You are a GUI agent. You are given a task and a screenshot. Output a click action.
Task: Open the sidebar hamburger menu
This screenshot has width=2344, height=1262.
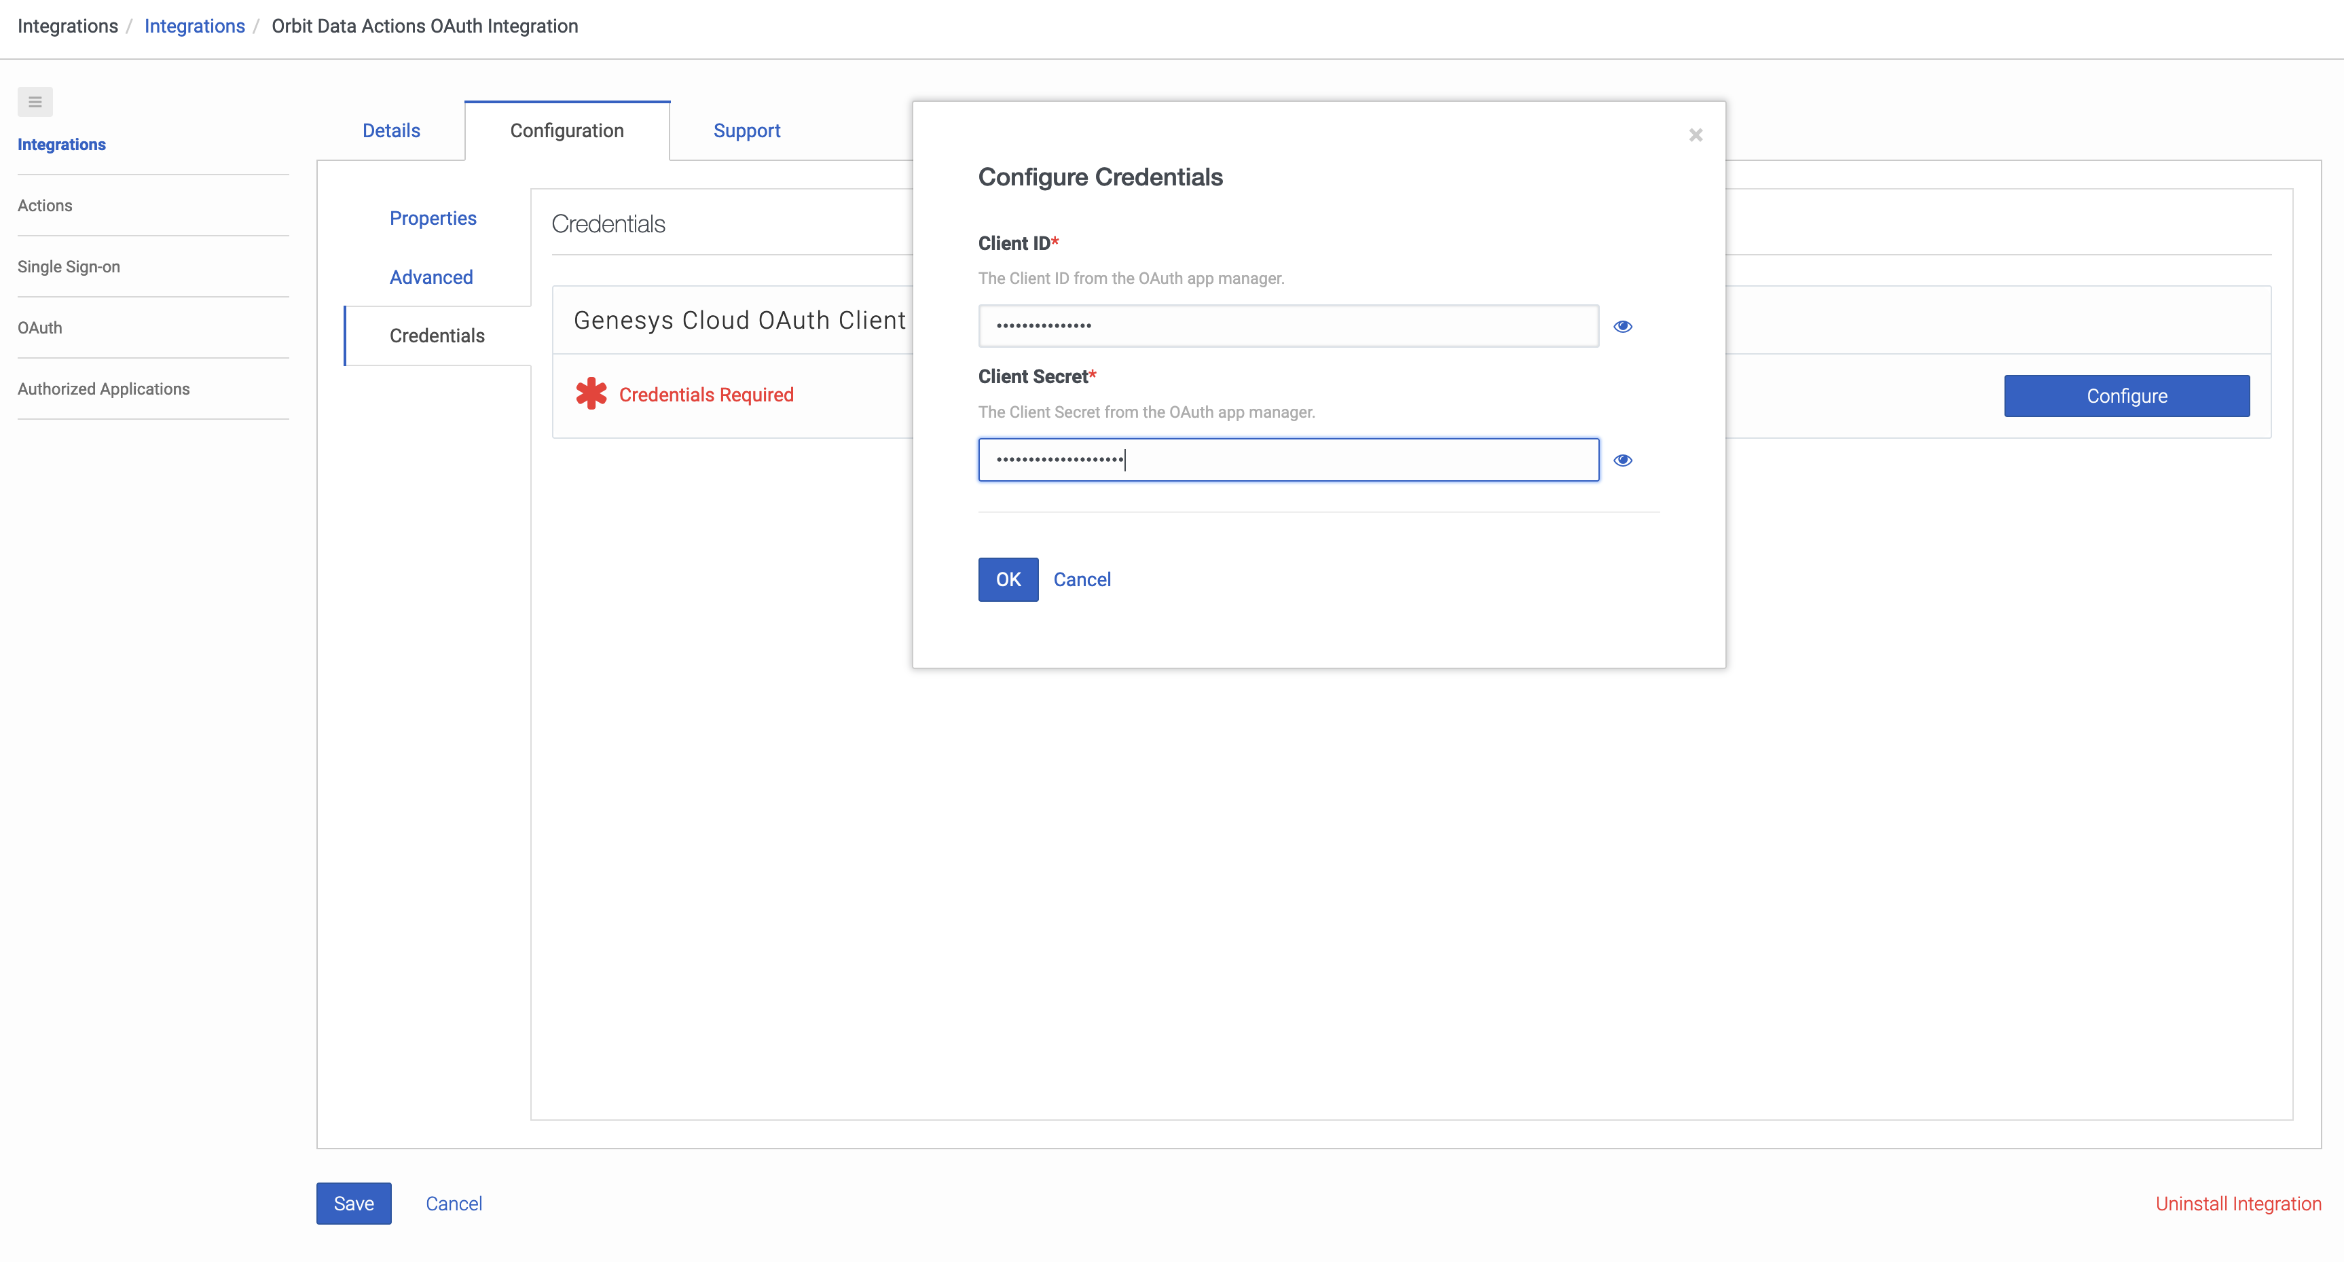coord(35,101)
